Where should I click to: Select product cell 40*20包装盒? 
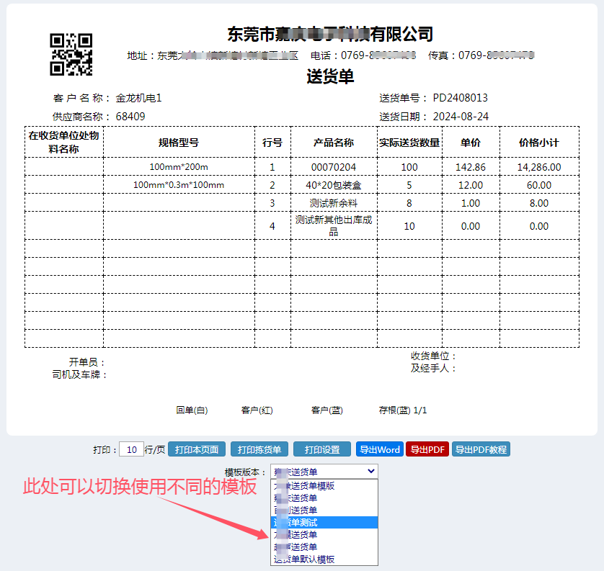click(333, 185)
